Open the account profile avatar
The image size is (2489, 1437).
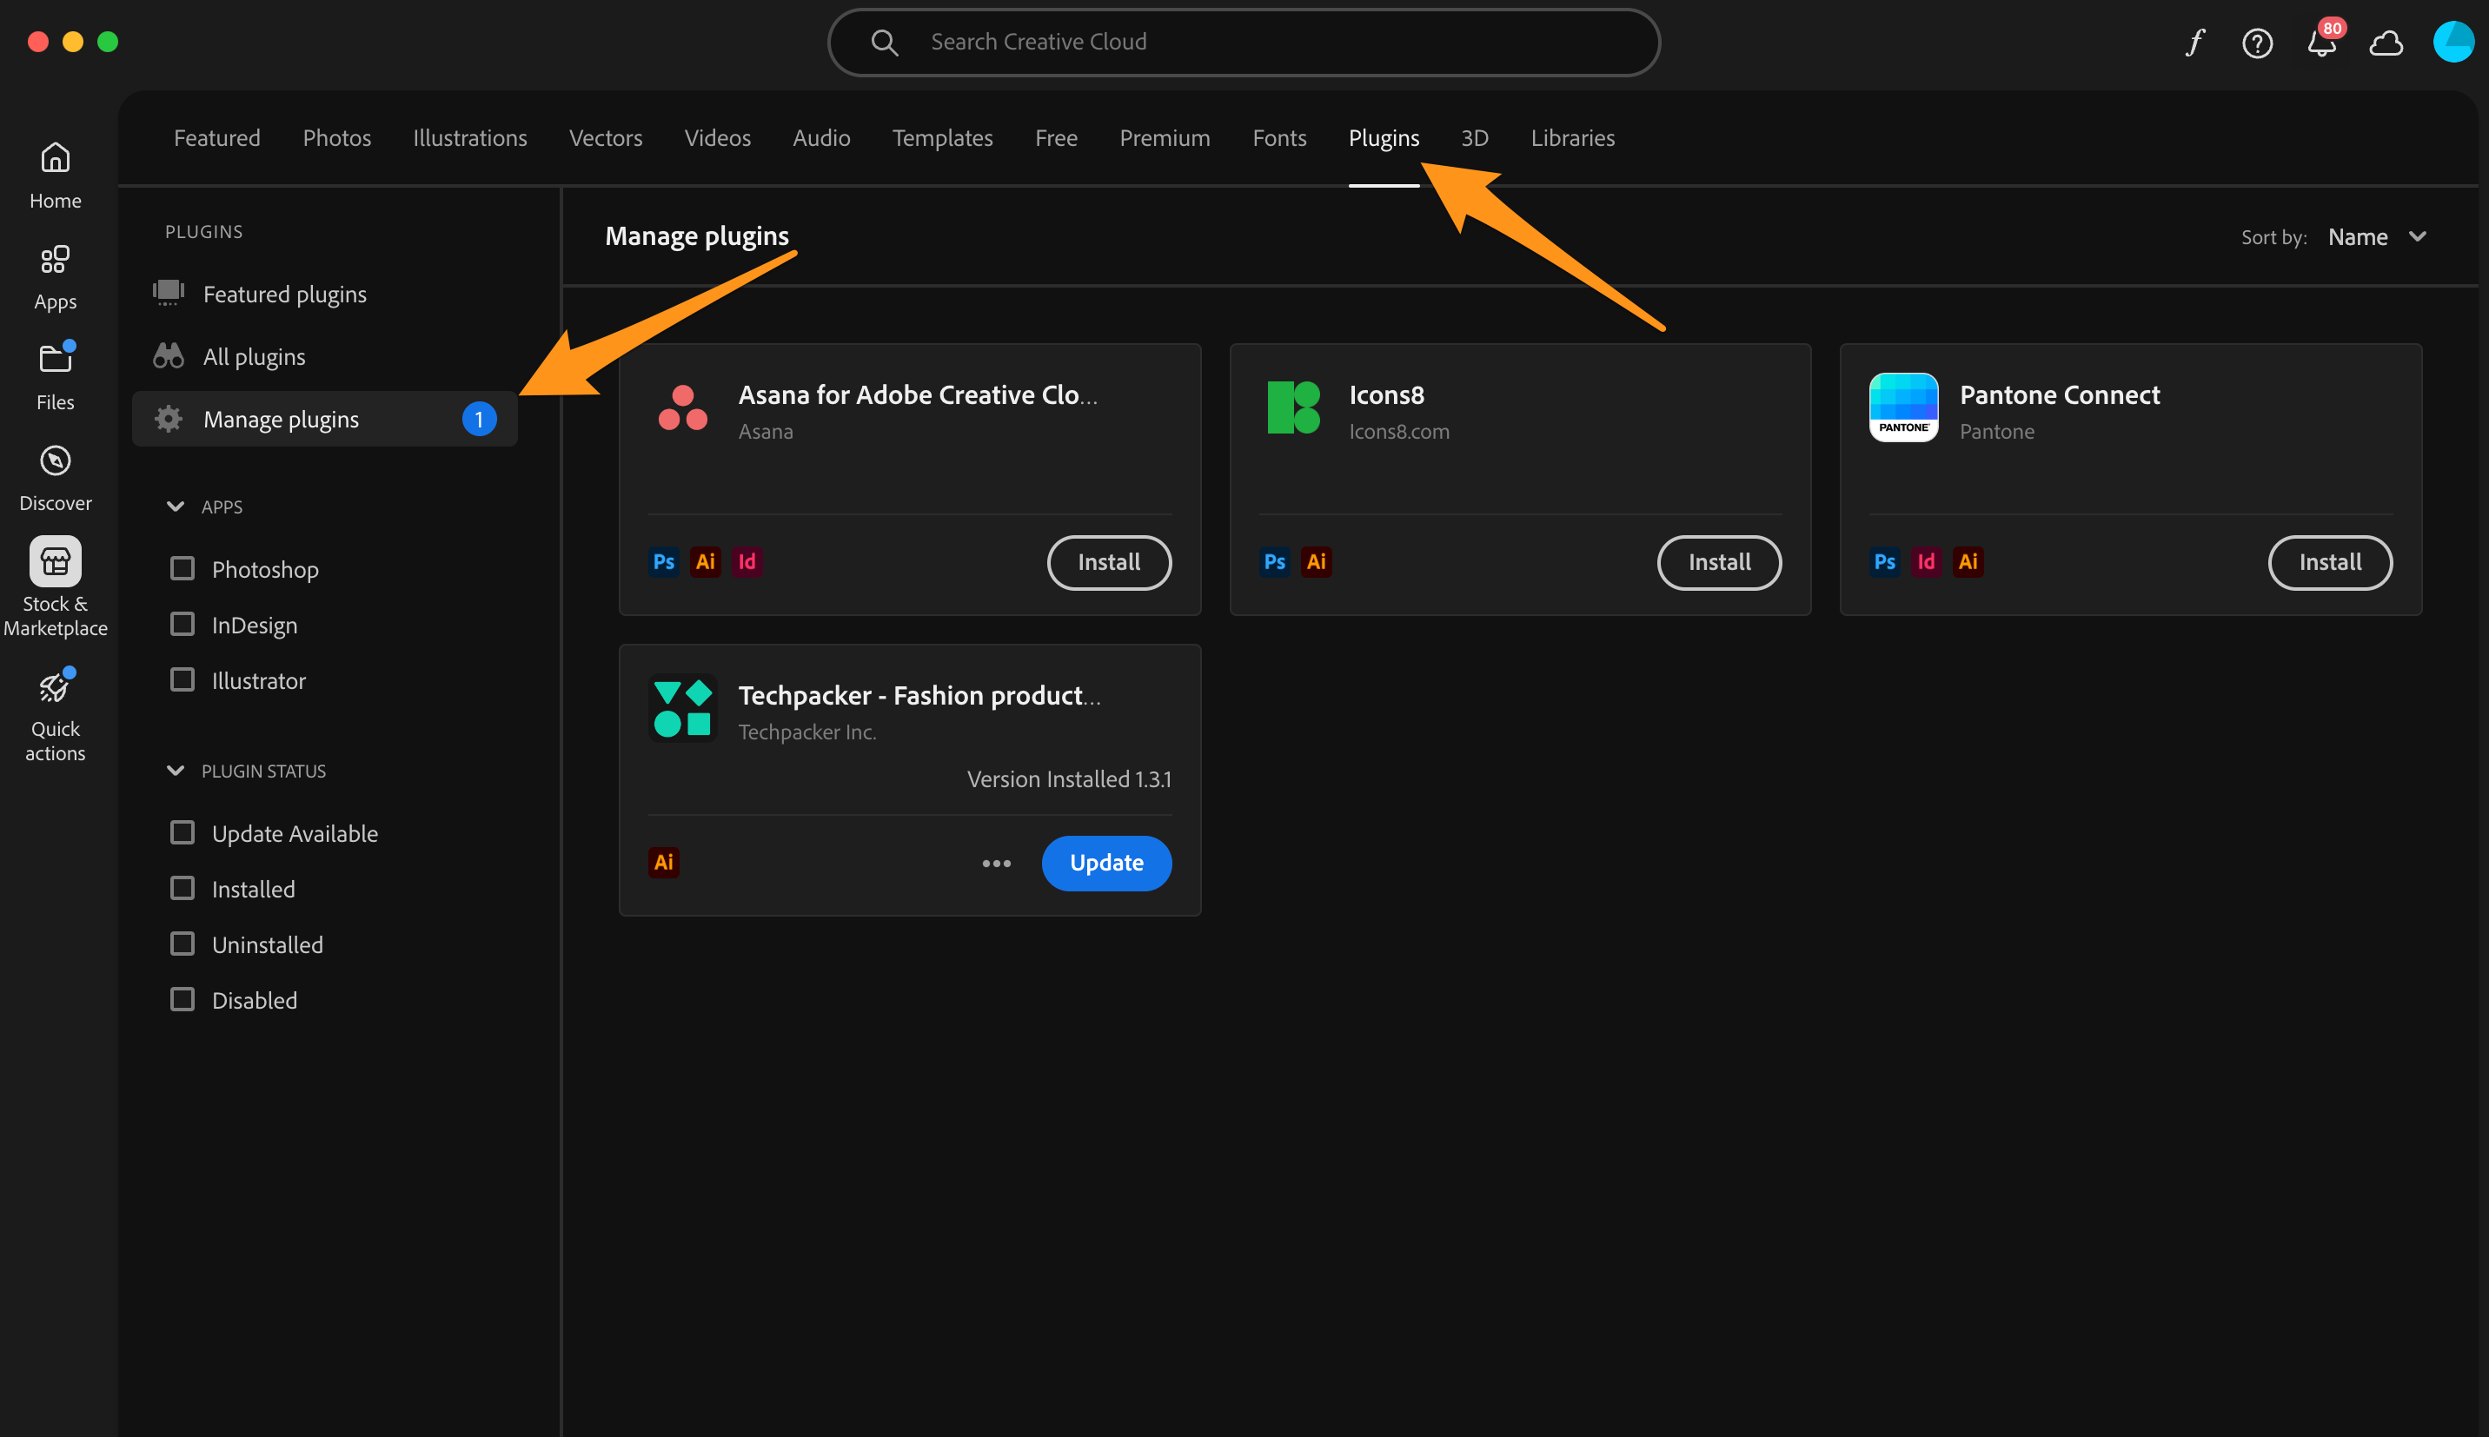click(2452, 43)
